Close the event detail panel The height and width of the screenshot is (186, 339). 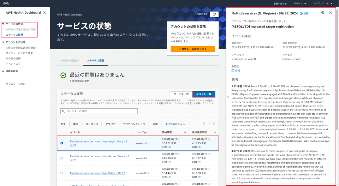331,13
